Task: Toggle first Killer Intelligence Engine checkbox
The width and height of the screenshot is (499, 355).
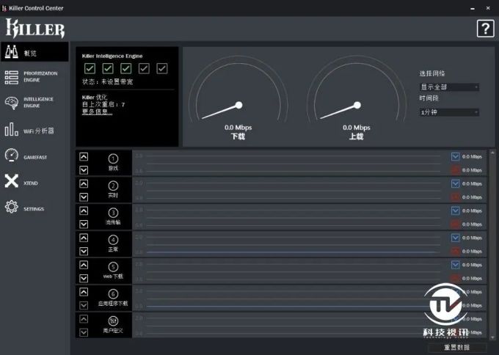Action: [x=90, y=68]
